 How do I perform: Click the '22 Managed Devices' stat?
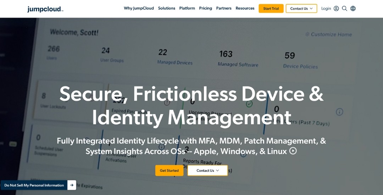coord(175,57)
